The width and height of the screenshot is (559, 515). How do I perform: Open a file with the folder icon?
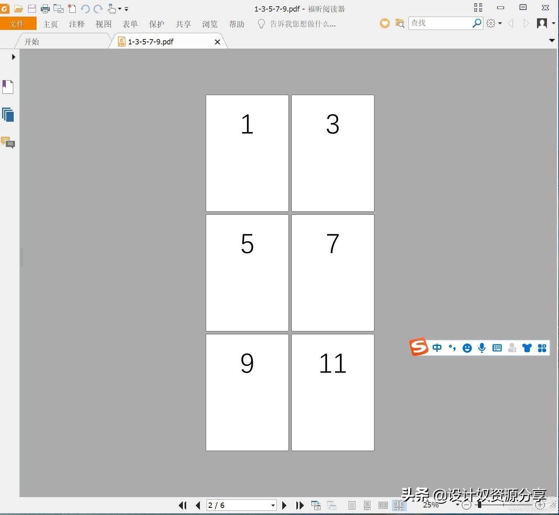tap(18, 8)
